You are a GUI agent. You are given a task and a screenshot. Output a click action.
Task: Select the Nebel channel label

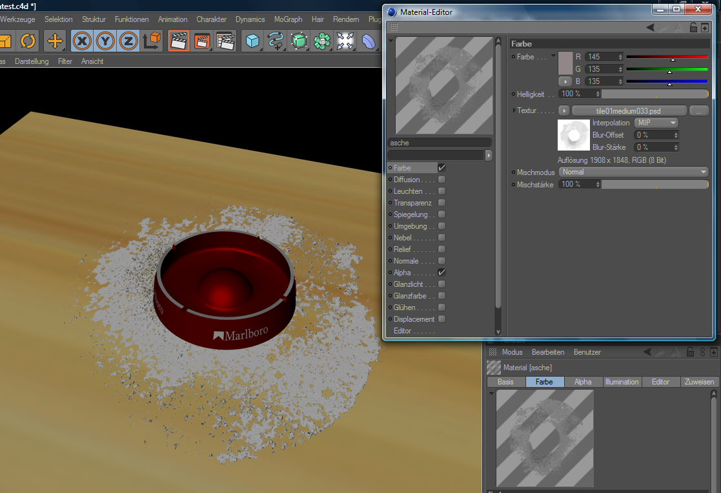tap(402, 238)
